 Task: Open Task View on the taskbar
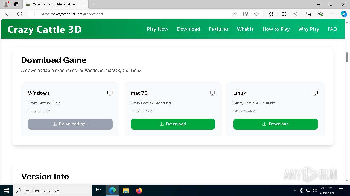tap(98, 191)
